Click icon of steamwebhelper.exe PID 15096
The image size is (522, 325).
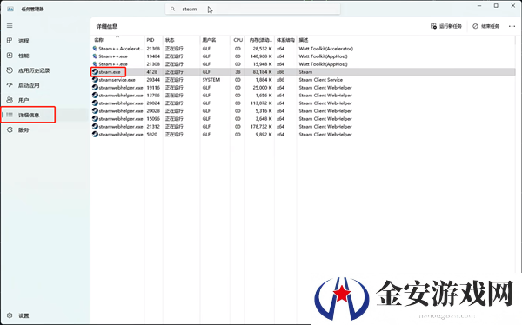[x=95, y=119]
